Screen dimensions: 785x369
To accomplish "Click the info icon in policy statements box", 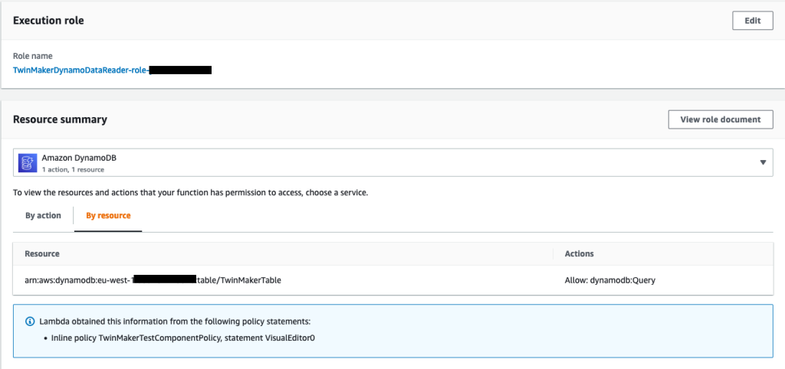I will point(30,321).
